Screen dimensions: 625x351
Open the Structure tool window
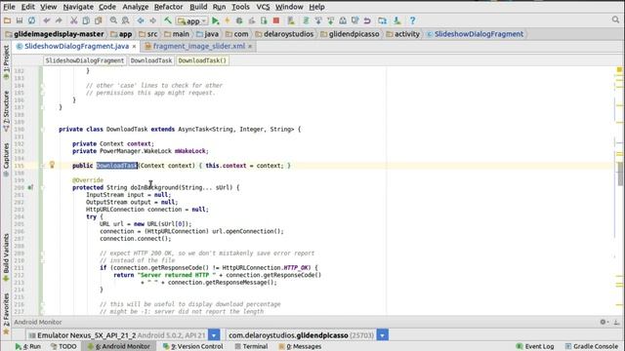(6, 111)
